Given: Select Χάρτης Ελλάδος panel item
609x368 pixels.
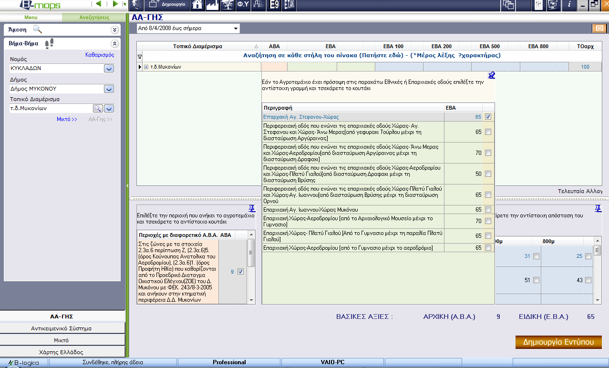Looking at the screenshot, I should coord(62,352).
